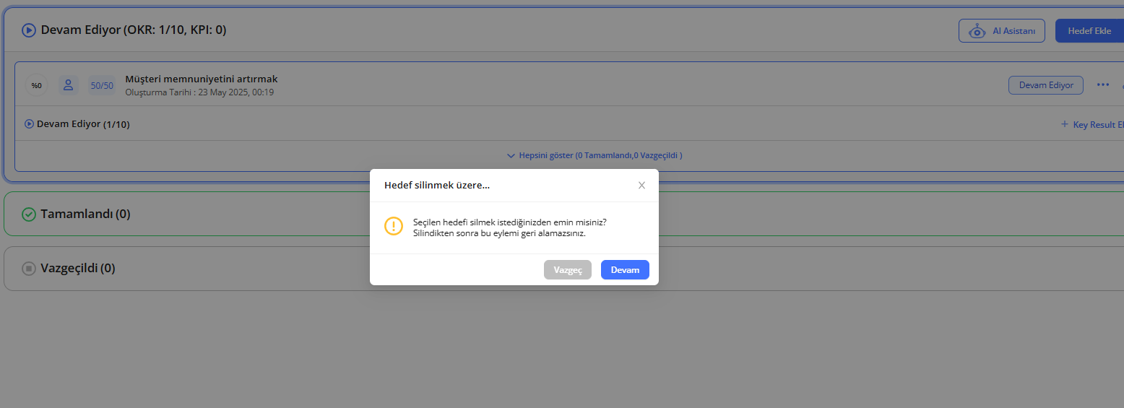Expand the Vazgeçildi (0) section

pos(77,269)
